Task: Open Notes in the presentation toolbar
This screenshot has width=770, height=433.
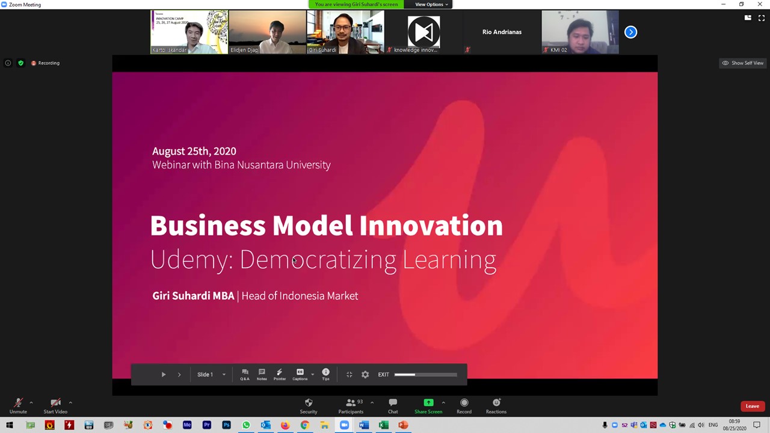Action: point(262,374)
